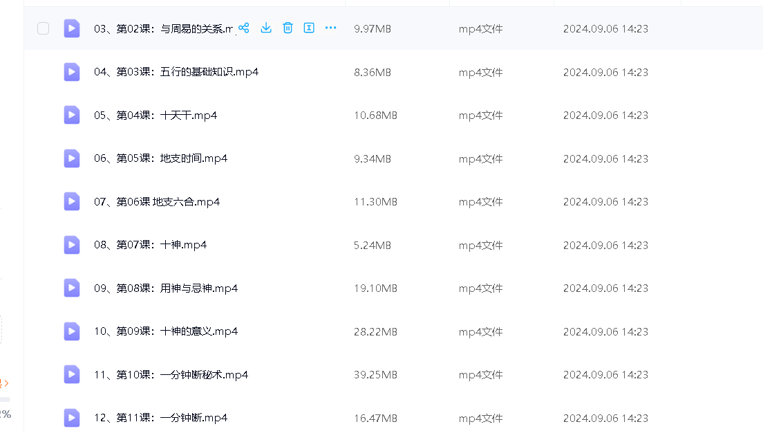The height and width of the screenshot is (431, 763).
Task: Click video icon of 04、第03课 五行的基础知识
Action: (72, 72)
